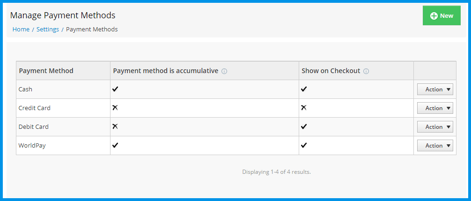Go to Home breadcrumb link
Screen dimensions: 471x201
(x=21, y=29)
